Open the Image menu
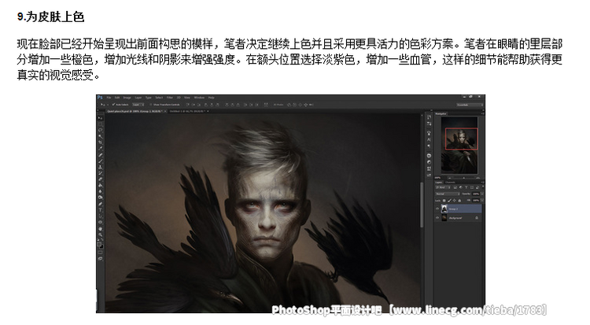Viewport: 590px width, 325px height. [x=127, y=98]
